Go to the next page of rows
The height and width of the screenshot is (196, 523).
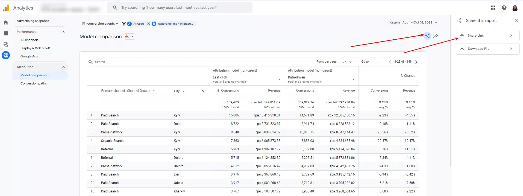coord(416,62)
